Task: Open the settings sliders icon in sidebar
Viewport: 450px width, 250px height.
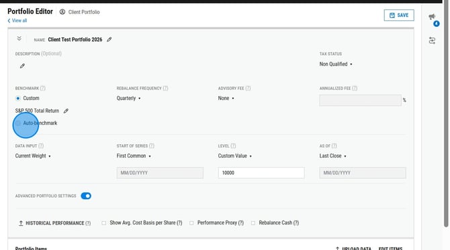Action: (432, 40)
